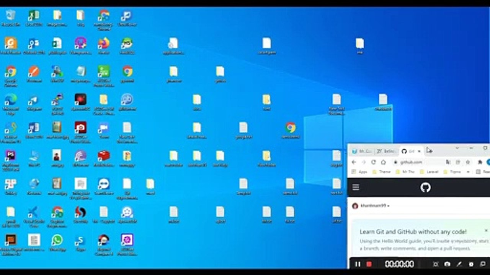Launch the Outlook desktop shortcut

coord(34,45)
